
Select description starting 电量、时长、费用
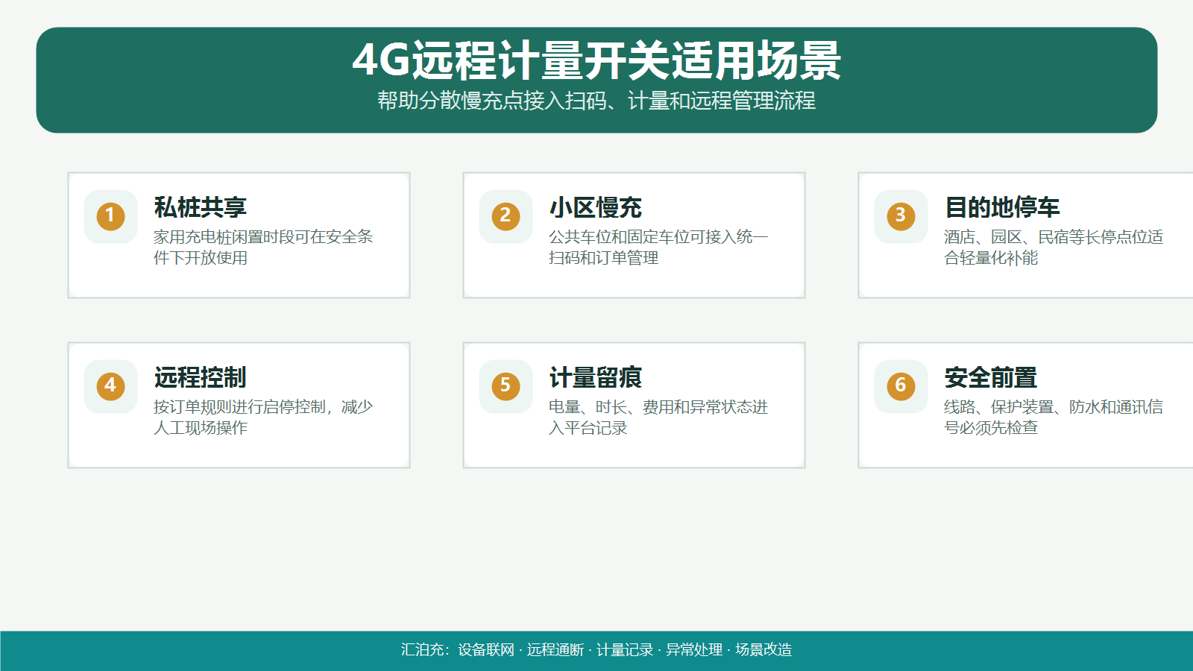(658, 418)
